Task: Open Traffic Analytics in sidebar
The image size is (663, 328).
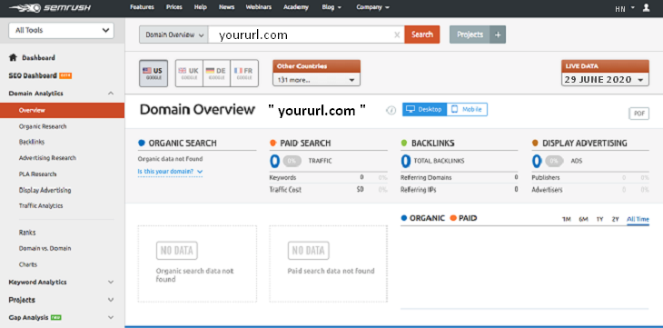Action: point(41,205)
